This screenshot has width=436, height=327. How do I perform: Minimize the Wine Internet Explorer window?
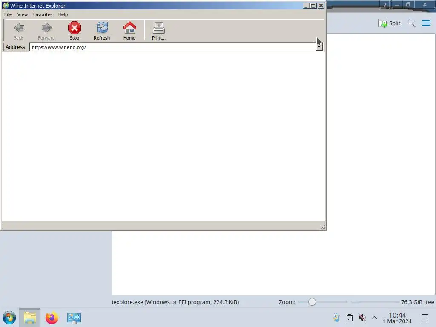(306, 6)
